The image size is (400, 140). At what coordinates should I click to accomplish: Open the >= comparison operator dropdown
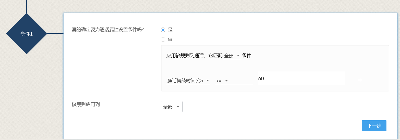coord(234,81)
